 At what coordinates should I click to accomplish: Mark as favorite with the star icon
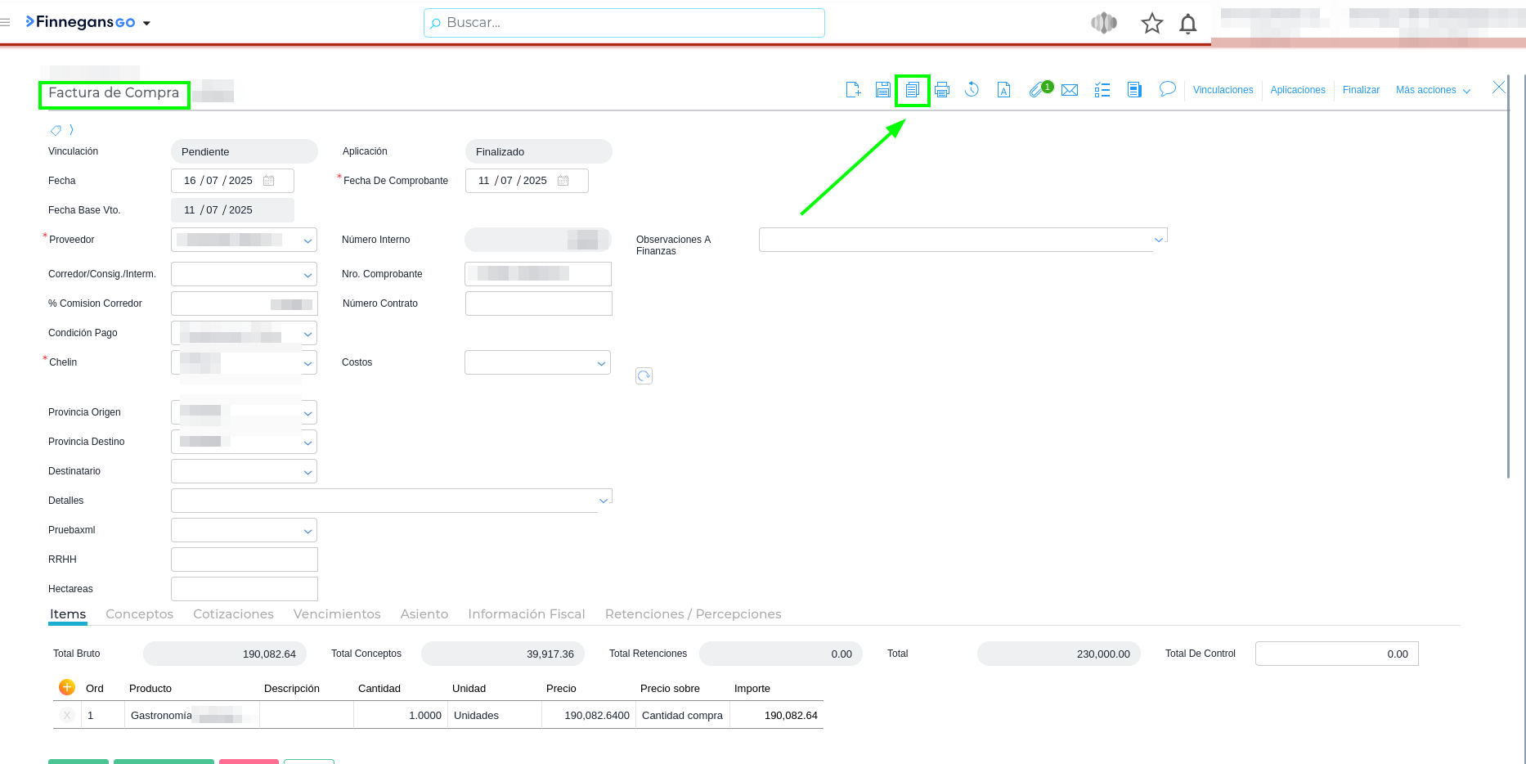pyautogui.click(x=1151, y=24)
